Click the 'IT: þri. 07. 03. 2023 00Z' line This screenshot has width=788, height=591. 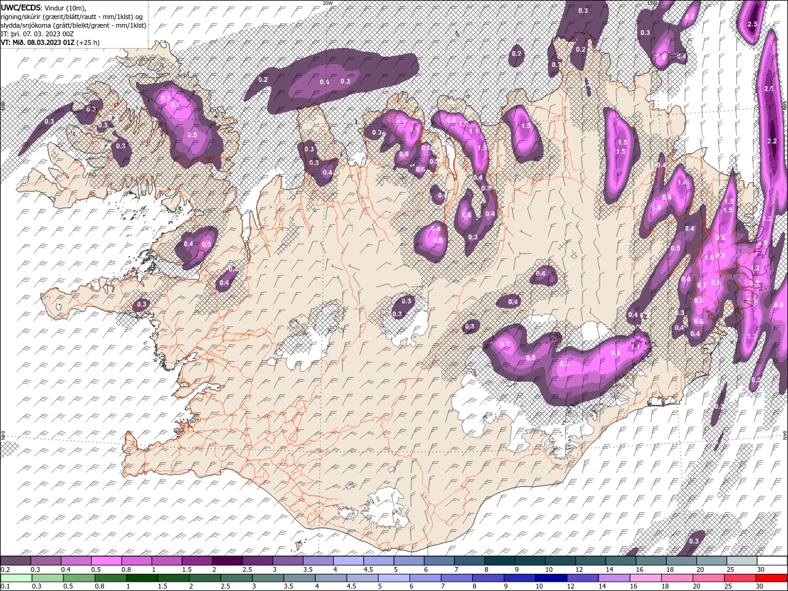coord(37,34)
